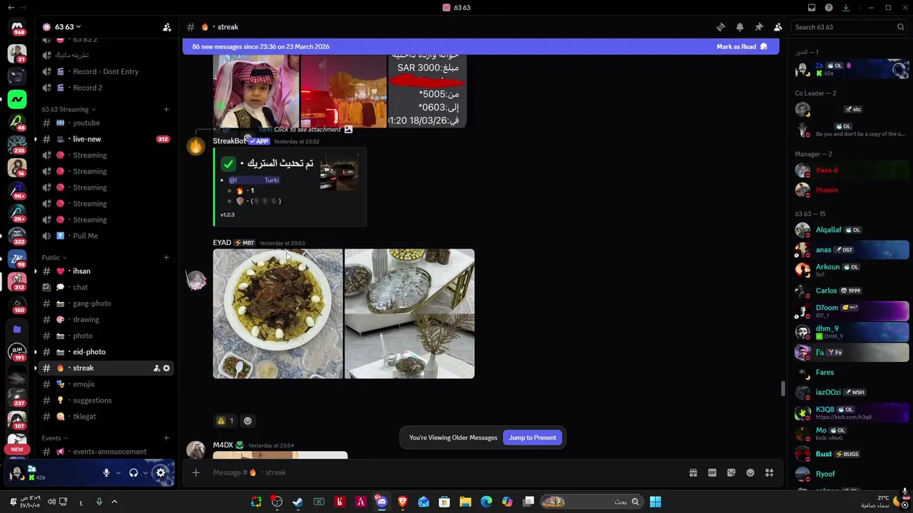Open User Settings gear icon

[160, 472]
